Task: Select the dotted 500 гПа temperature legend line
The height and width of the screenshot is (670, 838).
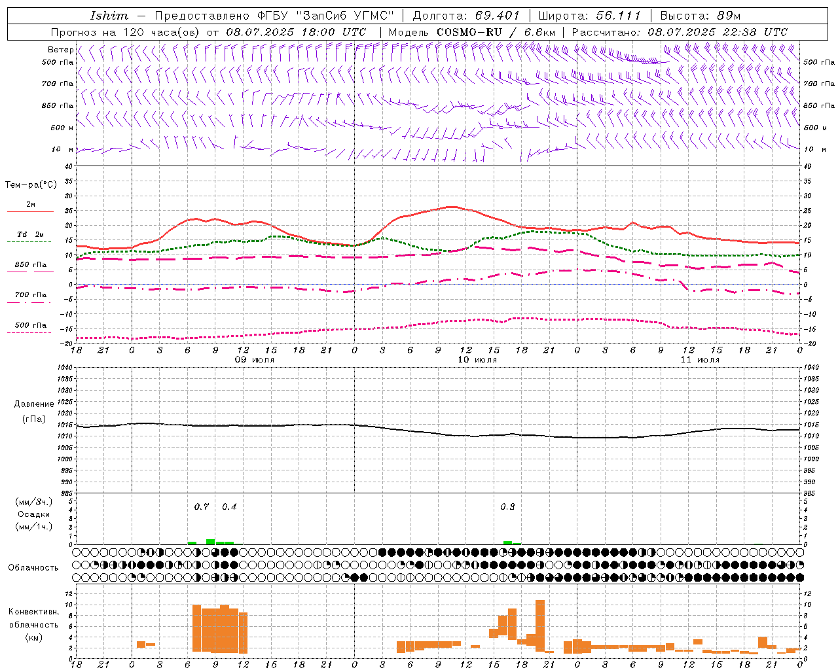Action: pos(30,333)
